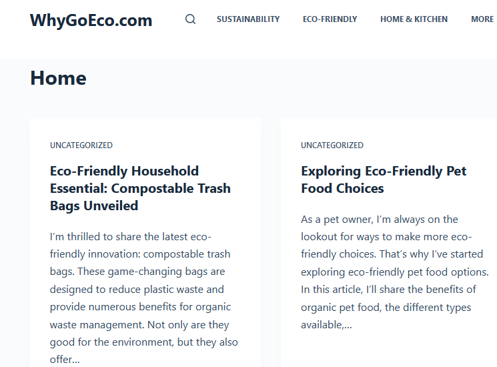
Task: Open the site search magnifier icon
Action: [x=190, y=19]
